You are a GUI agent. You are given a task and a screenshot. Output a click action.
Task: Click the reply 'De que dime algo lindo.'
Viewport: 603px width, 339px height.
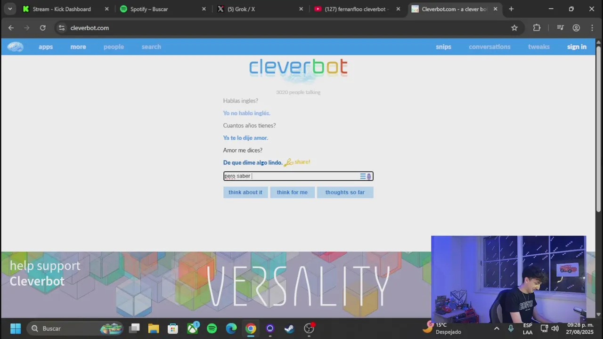click(253, 162)
